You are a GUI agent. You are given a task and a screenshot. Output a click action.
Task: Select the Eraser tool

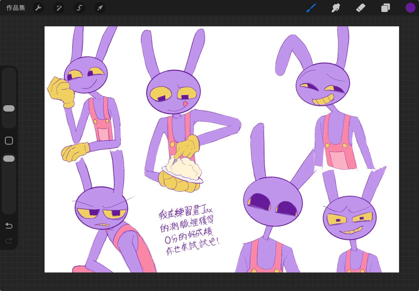361,8
